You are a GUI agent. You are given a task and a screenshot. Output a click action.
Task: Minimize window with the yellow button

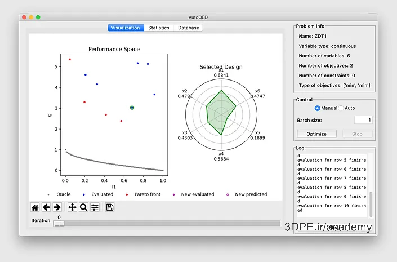click(31, 17)
